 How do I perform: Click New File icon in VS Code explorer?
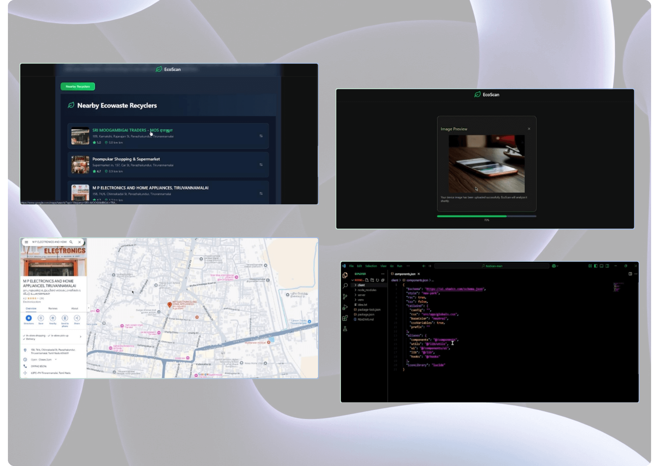[367, 280]
